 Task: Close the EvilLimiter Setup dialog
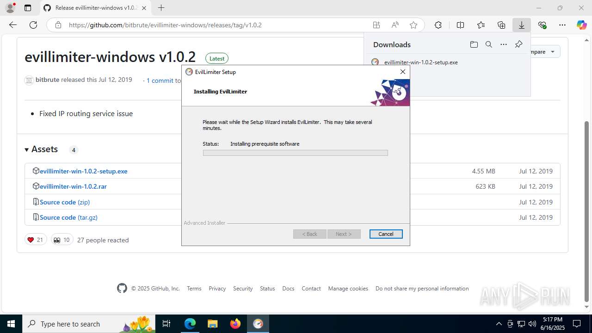click(402, 72)
